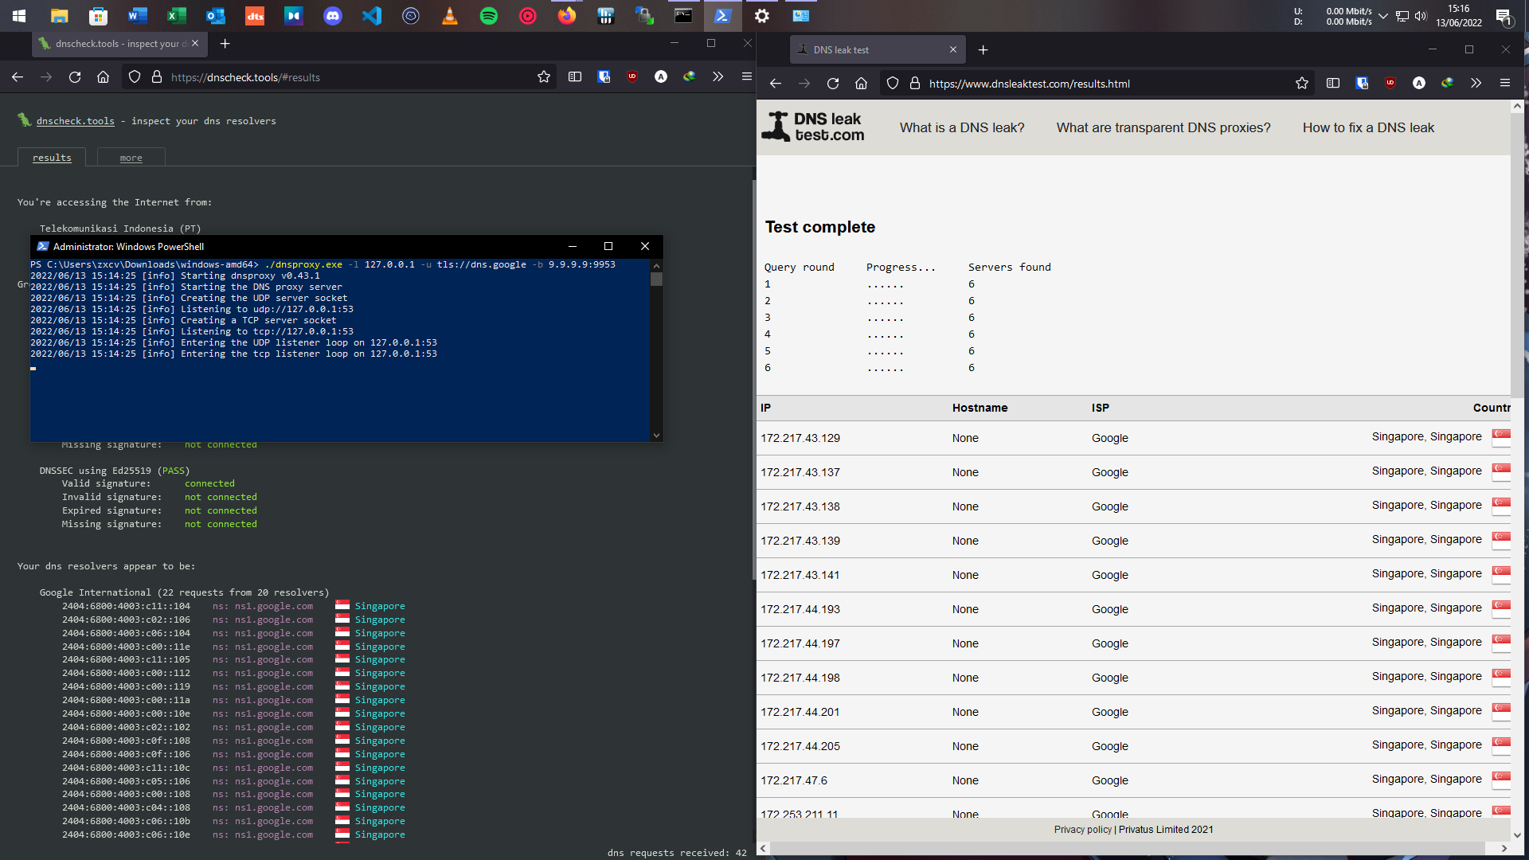Click the DNS leak test page scroll-down arrow
The height and width of the screenshot is (860, 1529).
1517,835
